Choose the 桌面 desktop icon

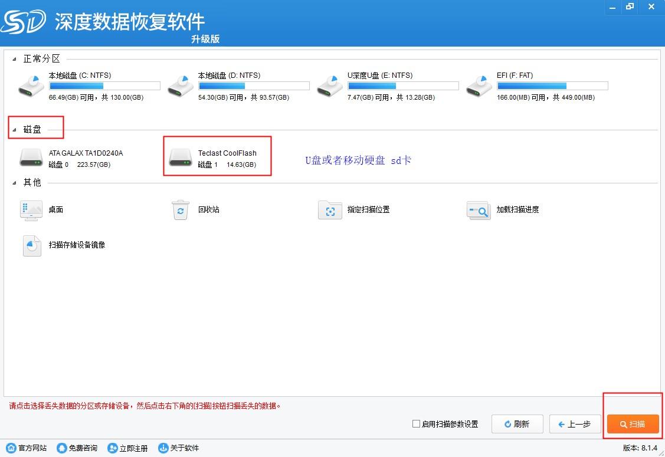point(31,211)
